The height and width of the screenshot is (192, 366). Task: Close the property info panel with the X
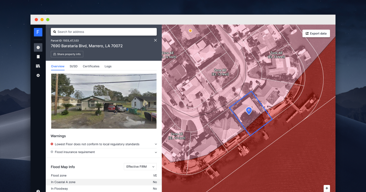coord(155,40)
